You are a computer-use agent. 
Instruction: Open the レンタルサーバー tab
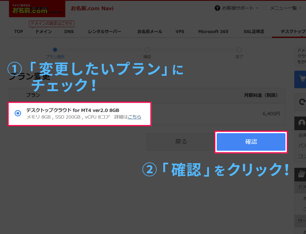(105, 31)
